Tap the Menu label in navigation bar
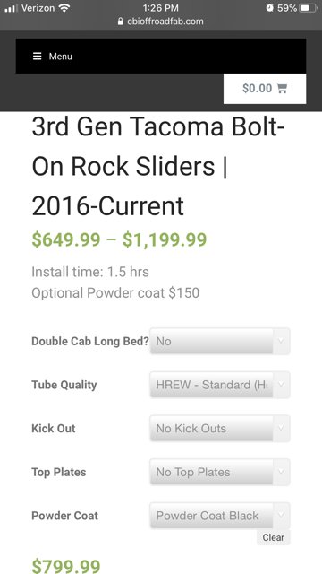This screenshot has height=574, width=322. click(61, 57)
